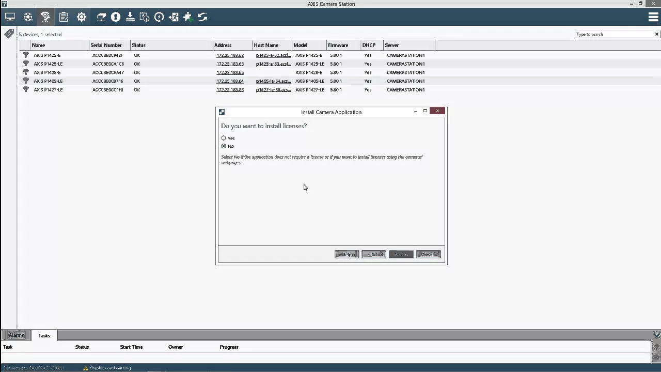Image resolution: width=661 pixels, height=372 pixels.
Task: Click the camera icon for AXIS P1425-E row
Action: (x=26, y=55)
